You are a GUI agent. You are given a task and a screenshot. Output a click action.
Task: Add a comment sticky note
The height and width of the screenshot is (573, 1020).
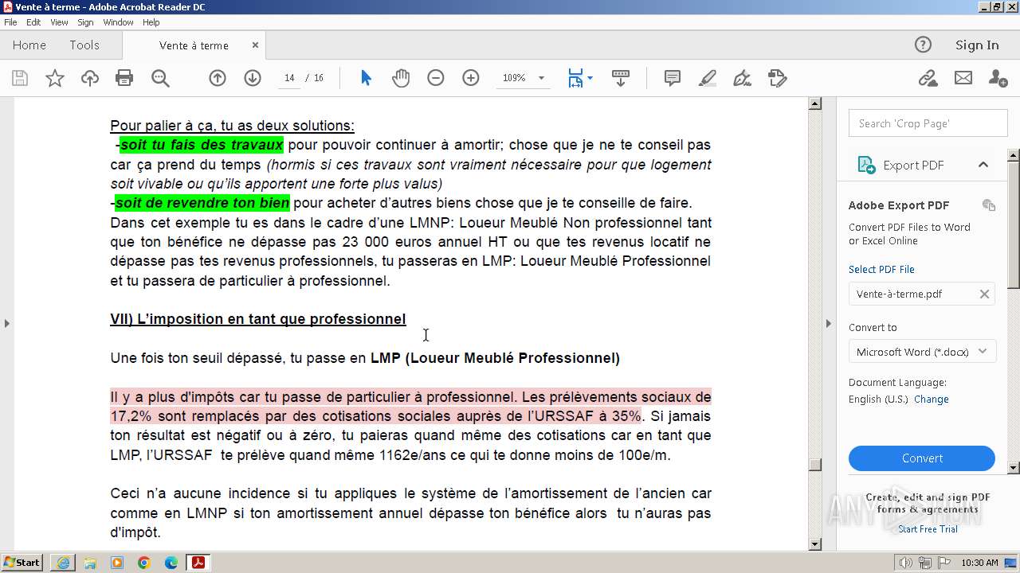click(x=673, y=78)
